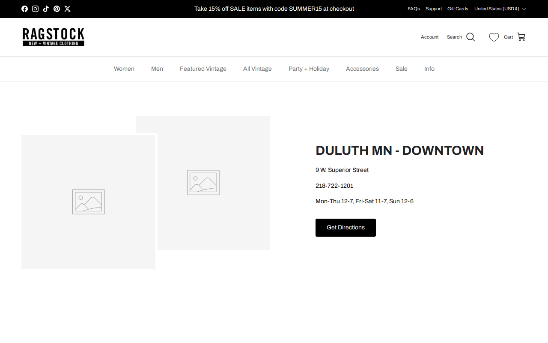This screenshot has width=548, height=343.
Task: Click the Cart text link
Action: click(508, 37)
